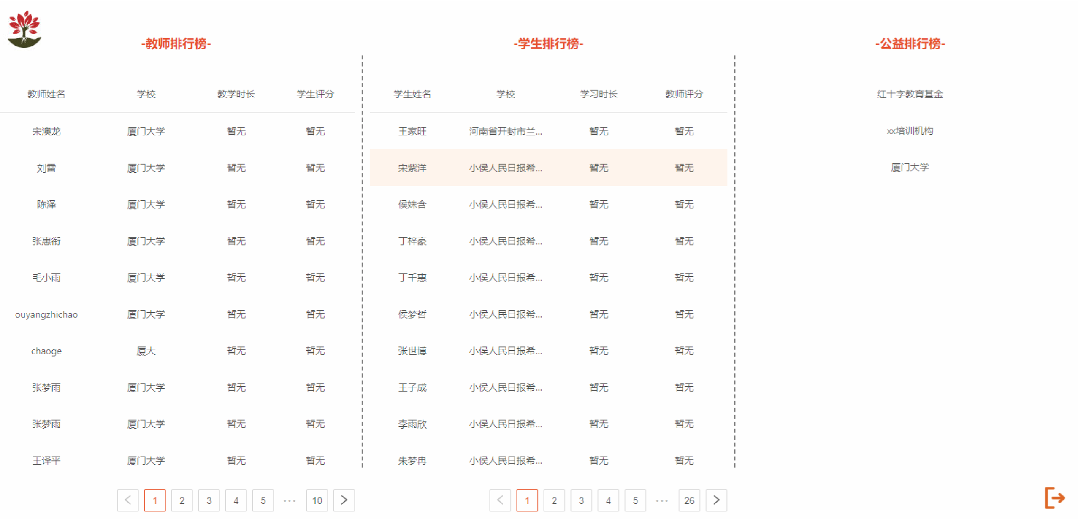Viewport: 1078px width, 519px height.
Task: Go to next page of student ranking
Action: pyautogui.click(x=716, y=500)
